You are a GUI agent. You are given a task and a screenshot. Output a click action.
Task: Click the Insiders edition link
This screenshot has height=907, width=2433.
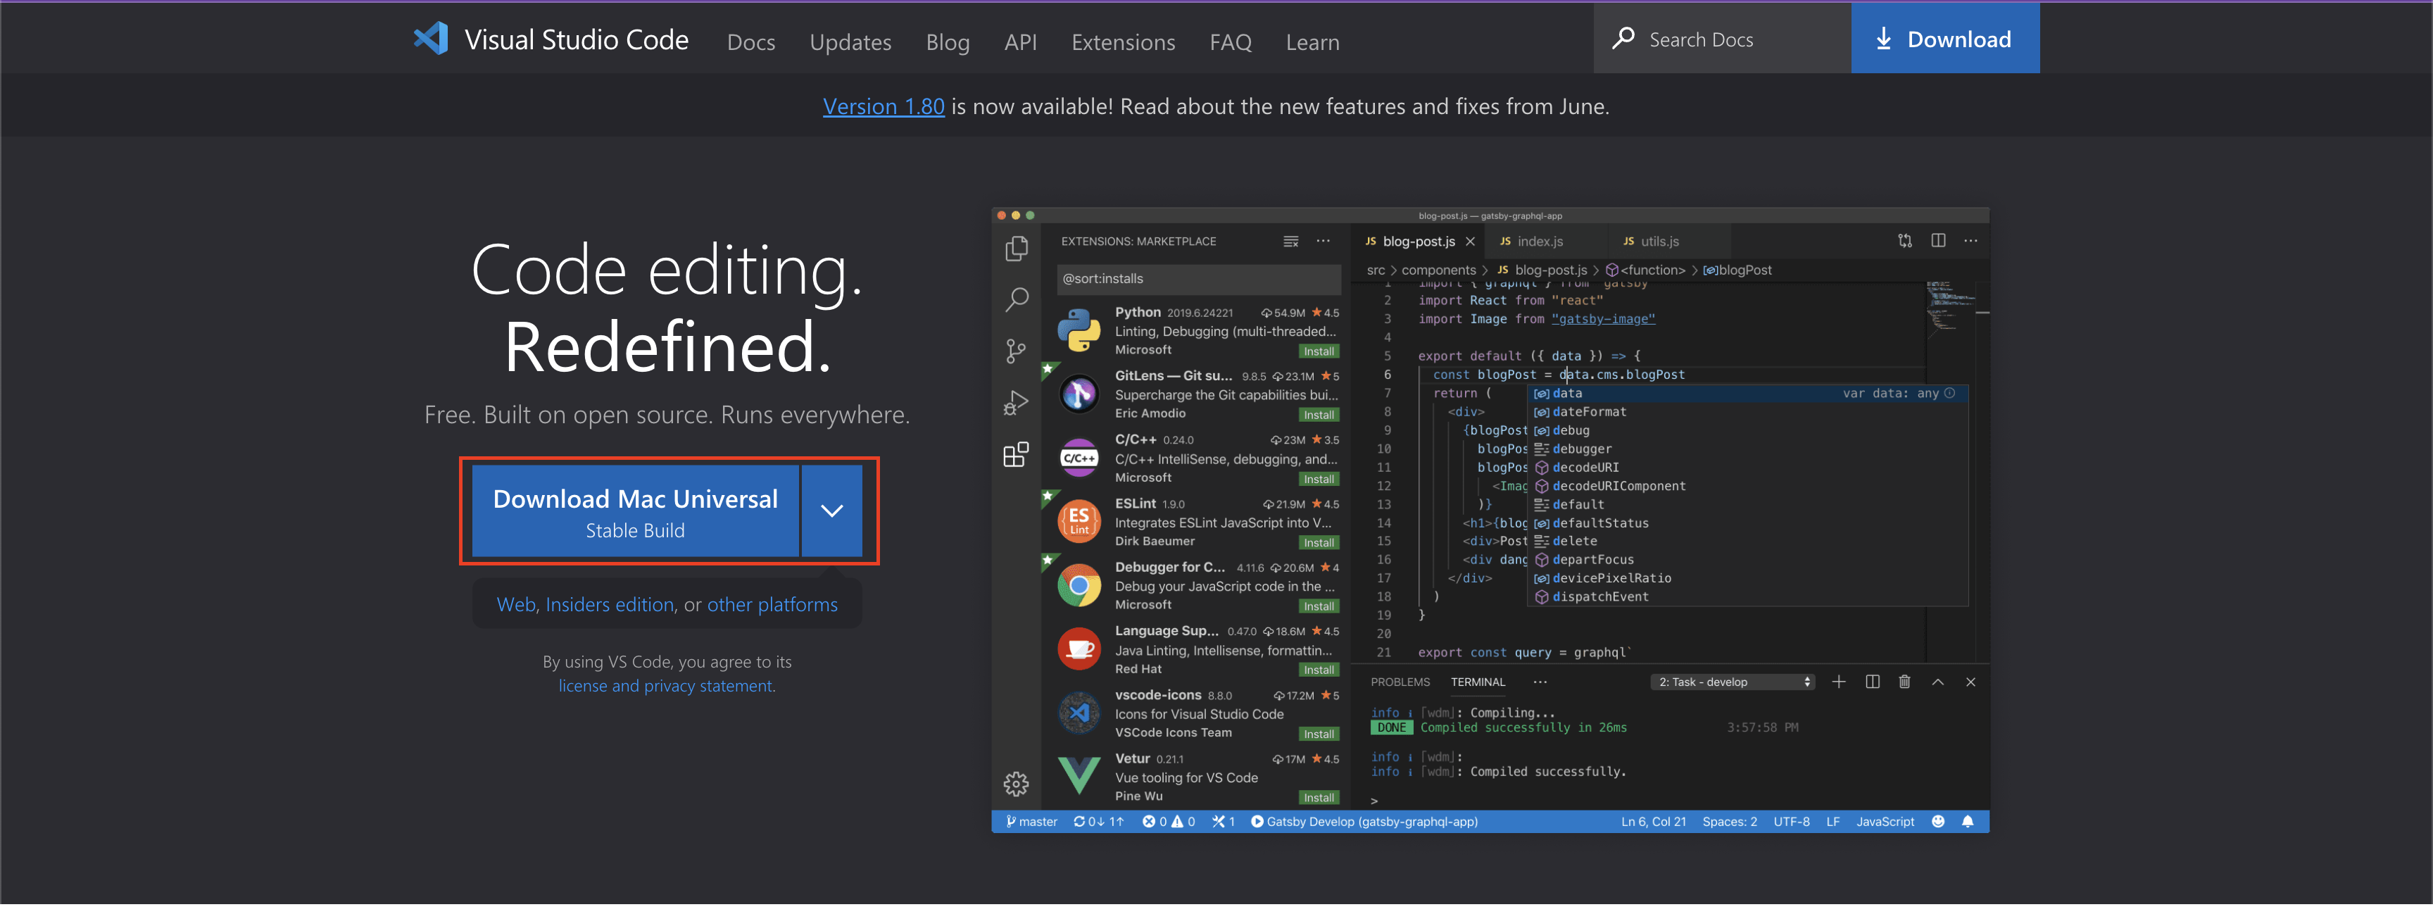tap(609, 606)
